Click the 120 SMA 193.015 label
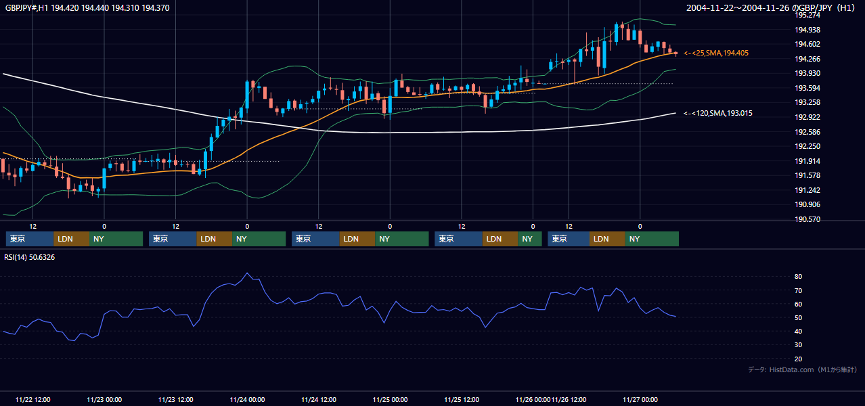Screen dimensions: 865x406 coord(718,113)
